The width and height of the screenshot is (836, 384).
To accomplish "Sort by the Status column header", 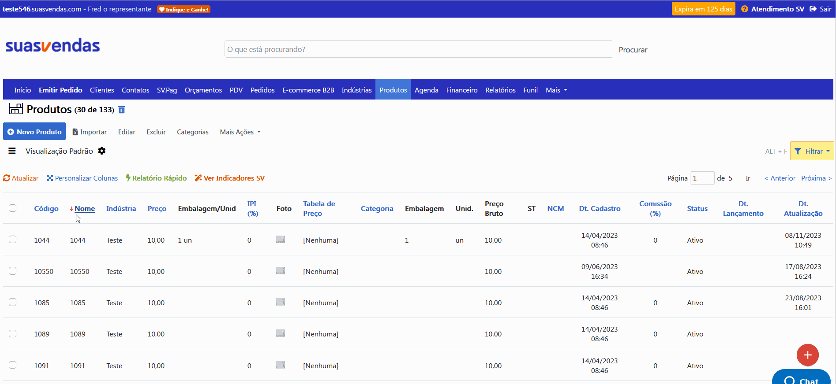I will pyautogui.click(x=697, y=209).
